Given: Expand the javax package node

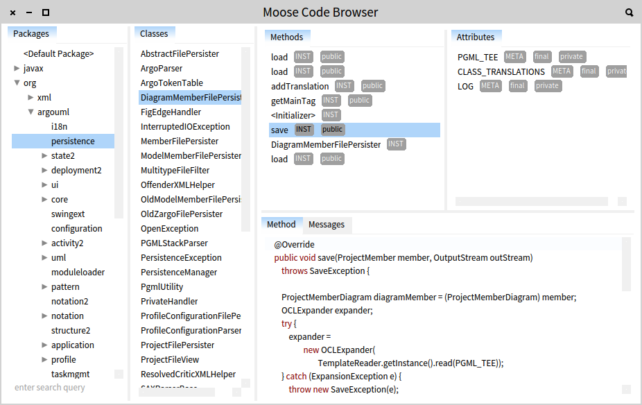Looking at the screenshot, I should (17, 69).
